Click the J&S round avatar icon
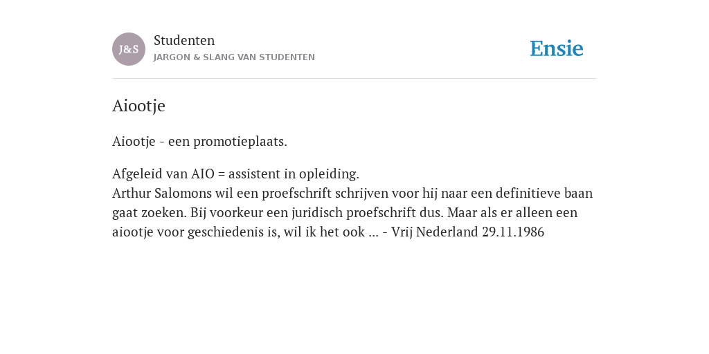This screenshot has height=354, width=709. pyautogui.click(x=129, y=49)
